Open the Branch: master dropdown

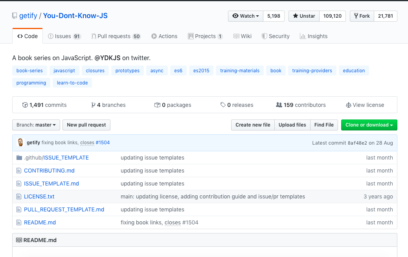(x=36, y=125)
